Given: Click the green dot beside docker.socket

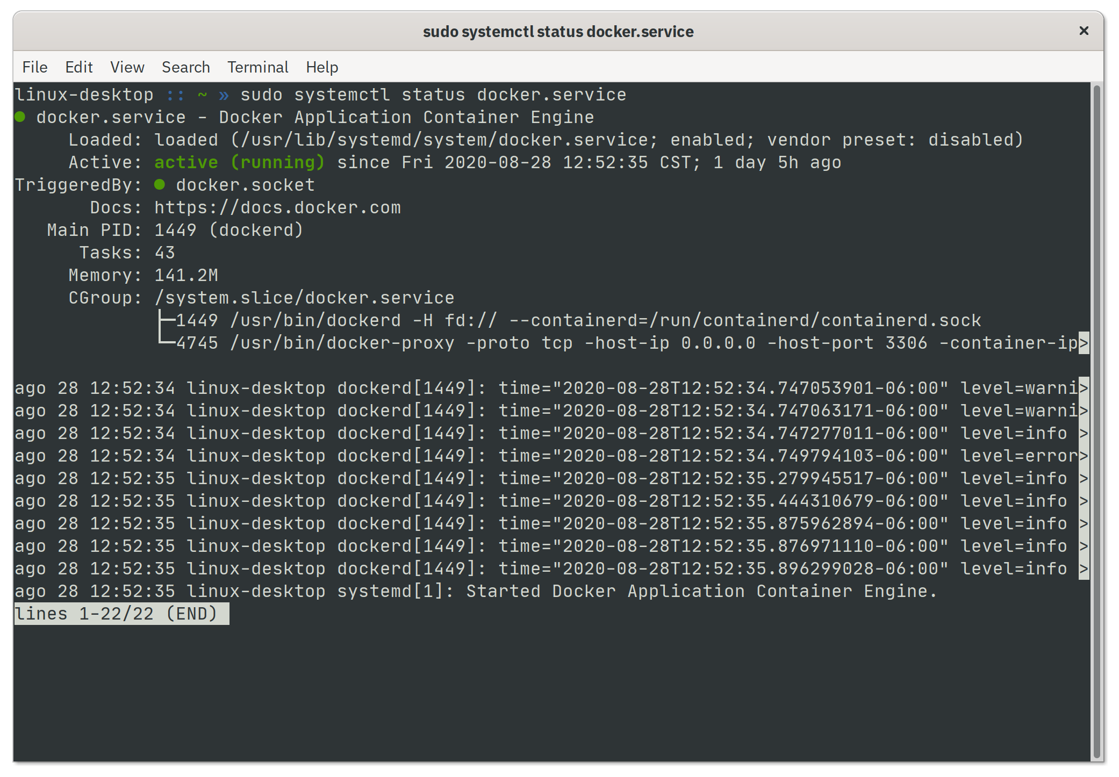Looking at the screenshot, I should coord(160,185).
